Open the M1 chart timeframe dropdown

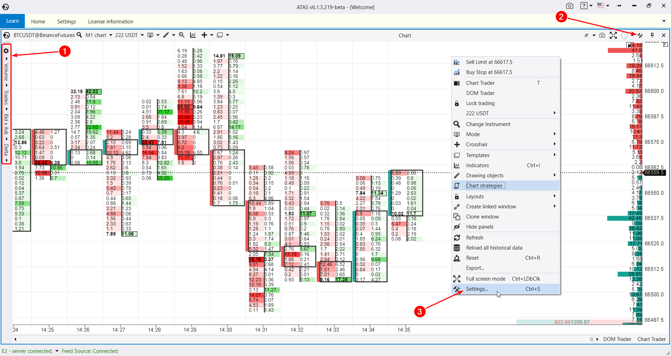click(99, 35)
